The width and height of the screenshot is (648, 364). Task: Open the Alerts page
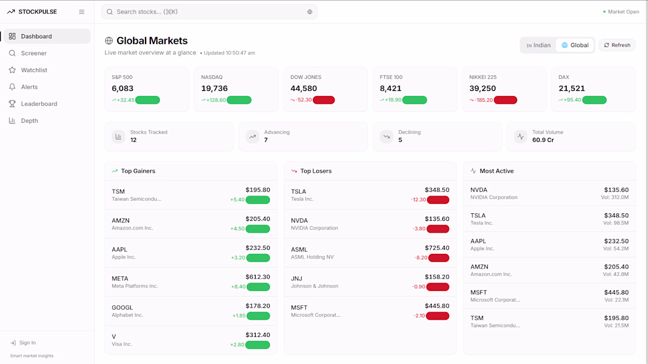point(46,87)
